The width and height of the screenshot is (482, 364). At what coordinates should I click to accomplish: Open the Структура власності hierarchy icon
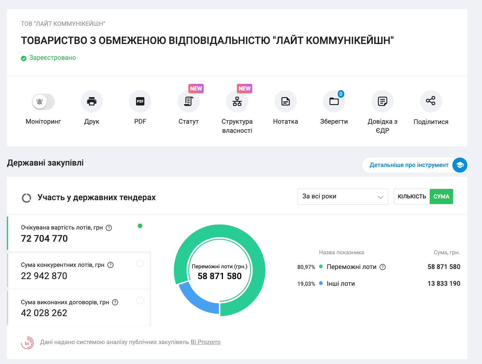[237, 101]
